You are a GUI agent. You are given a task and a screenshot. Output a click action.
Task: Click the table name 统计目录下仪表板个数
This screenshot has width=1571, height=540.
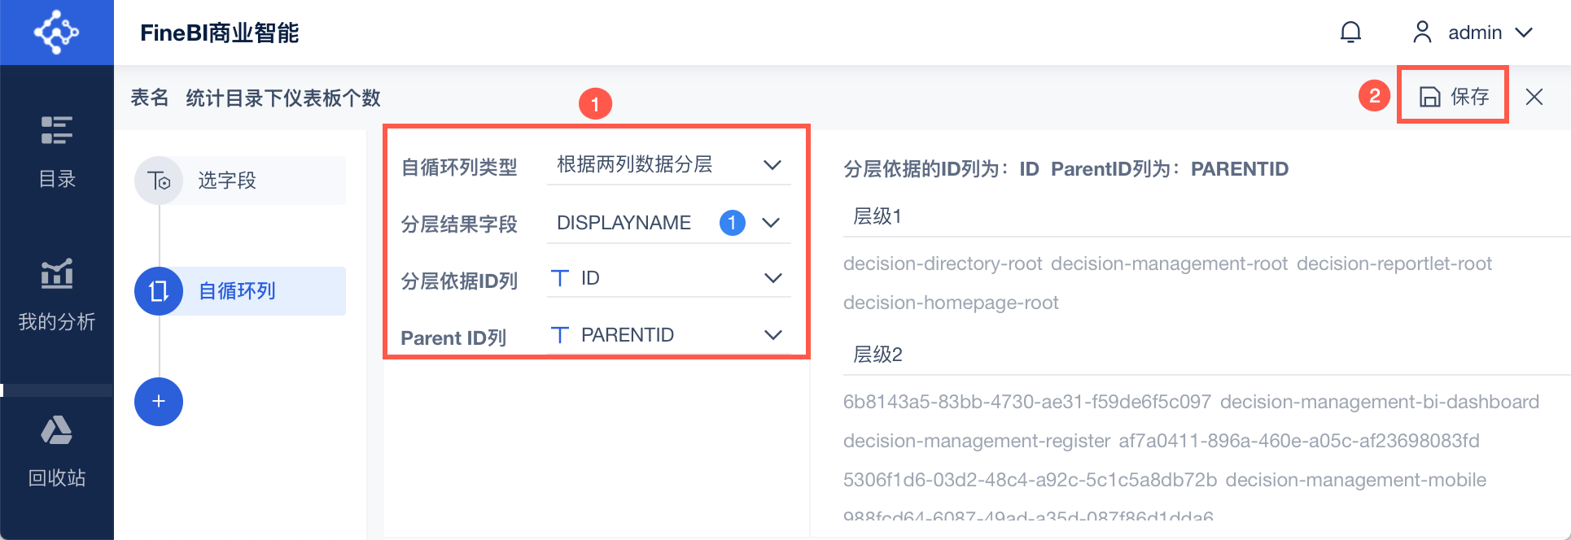tap(283, 98)
